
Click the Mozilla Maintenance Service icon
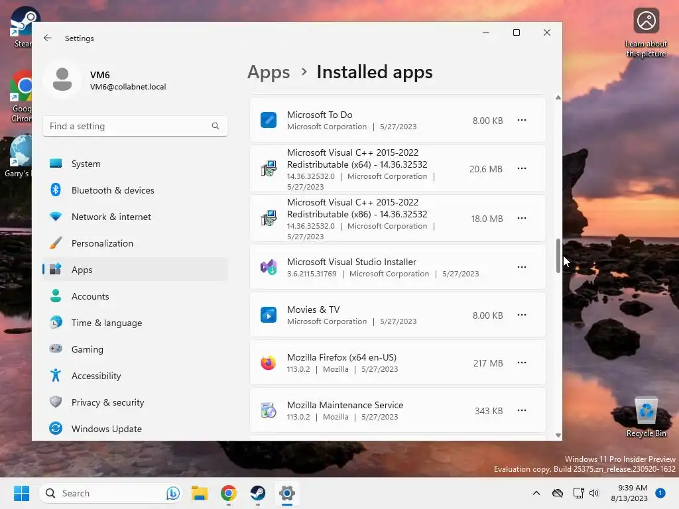269,410
